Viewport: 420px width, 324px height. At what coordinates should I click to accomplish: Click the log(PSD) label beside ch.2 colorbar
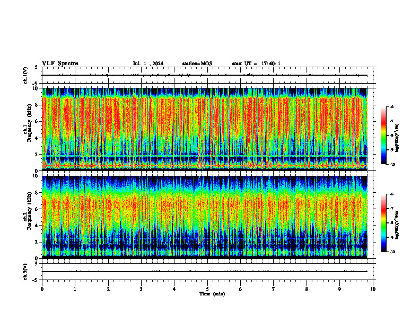(x=397, y=225)
